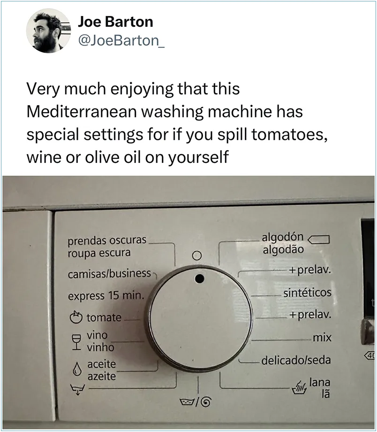Click the label tag icon beside algodón
This screenshot has height=432, width=377.
tap(318, 239)
